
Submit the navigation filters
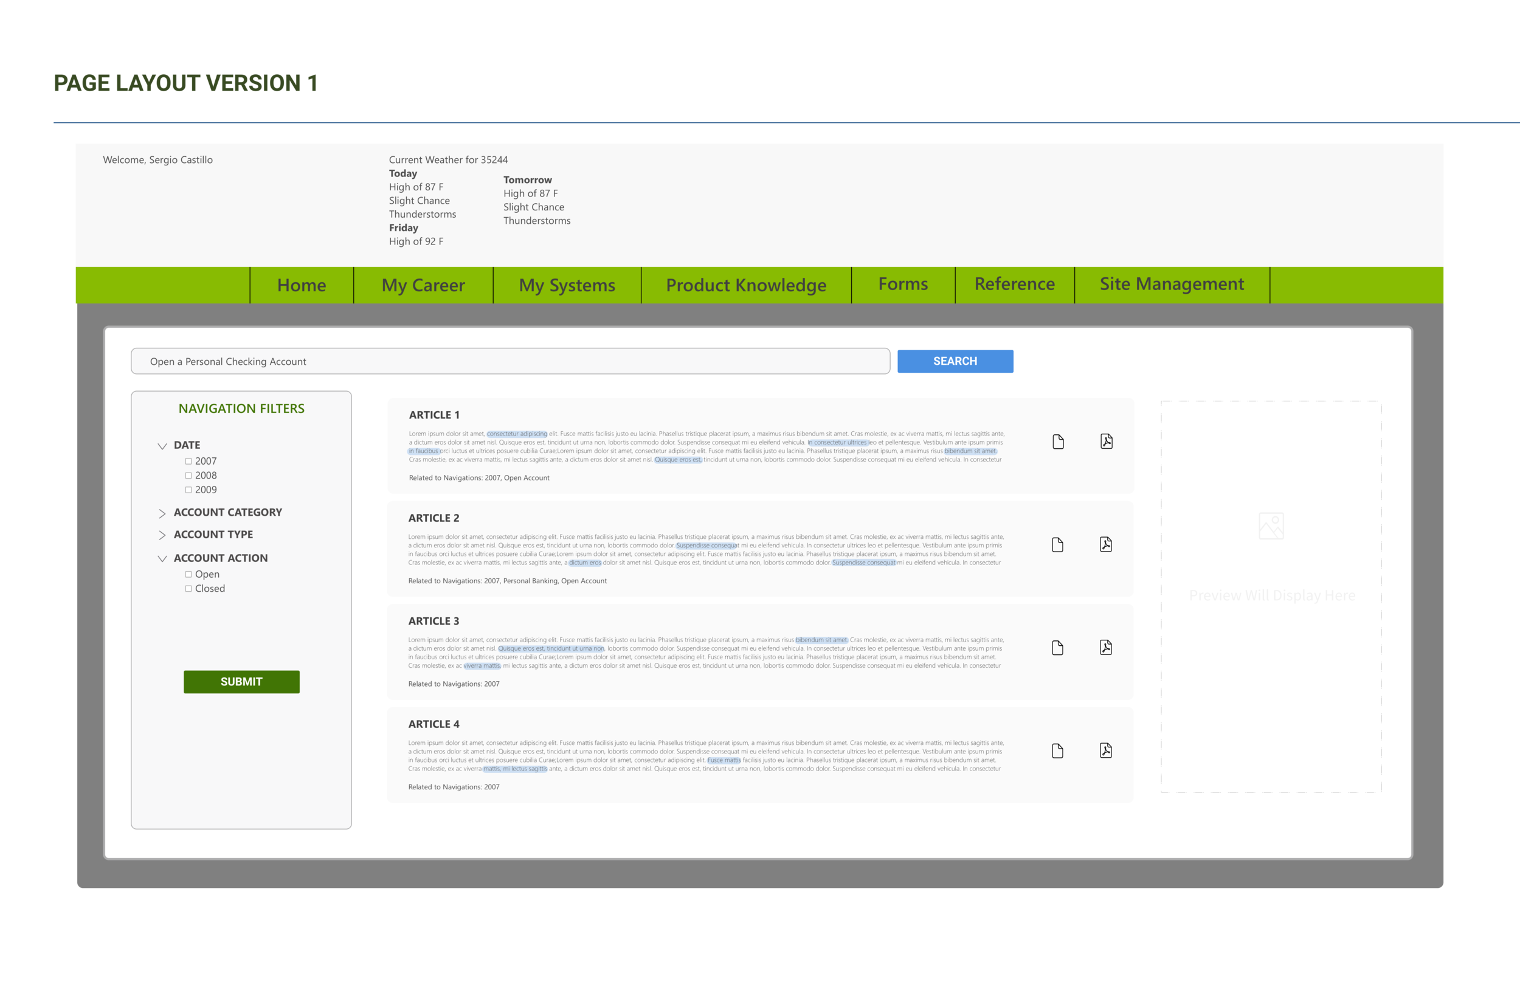(x=241, y=681)
